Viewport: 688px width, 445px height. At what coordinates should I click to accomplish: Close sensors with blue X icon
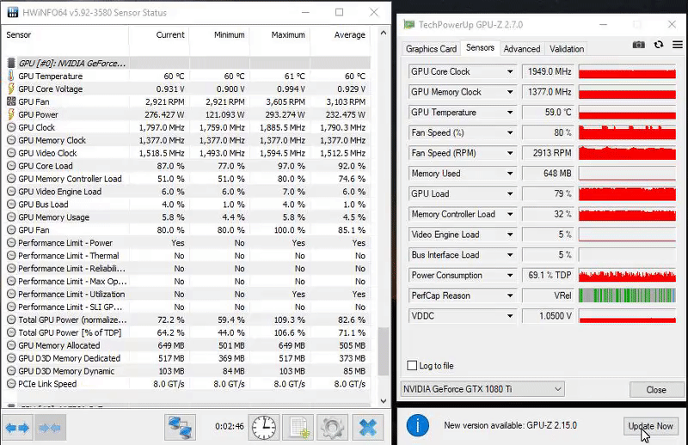click(x=368, y=427)
